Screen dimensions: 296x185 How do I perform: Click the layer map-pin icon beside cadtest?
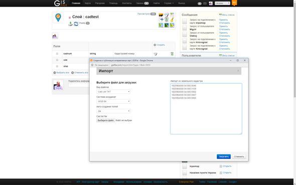(x=58, y=18)
